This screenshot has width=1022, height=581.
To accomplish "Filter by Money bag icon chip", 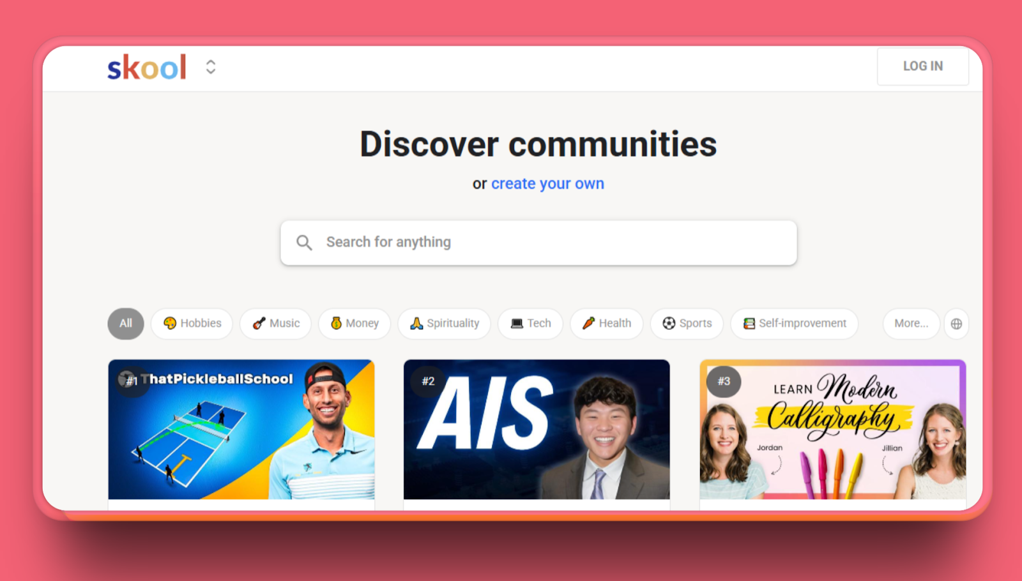I will (x=355, y=324).
